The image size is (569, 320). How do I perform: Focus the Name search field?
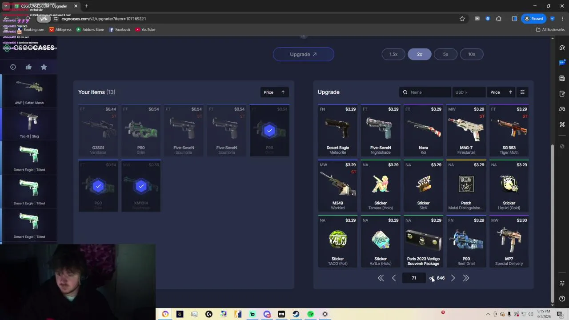(x=425, y=92)
